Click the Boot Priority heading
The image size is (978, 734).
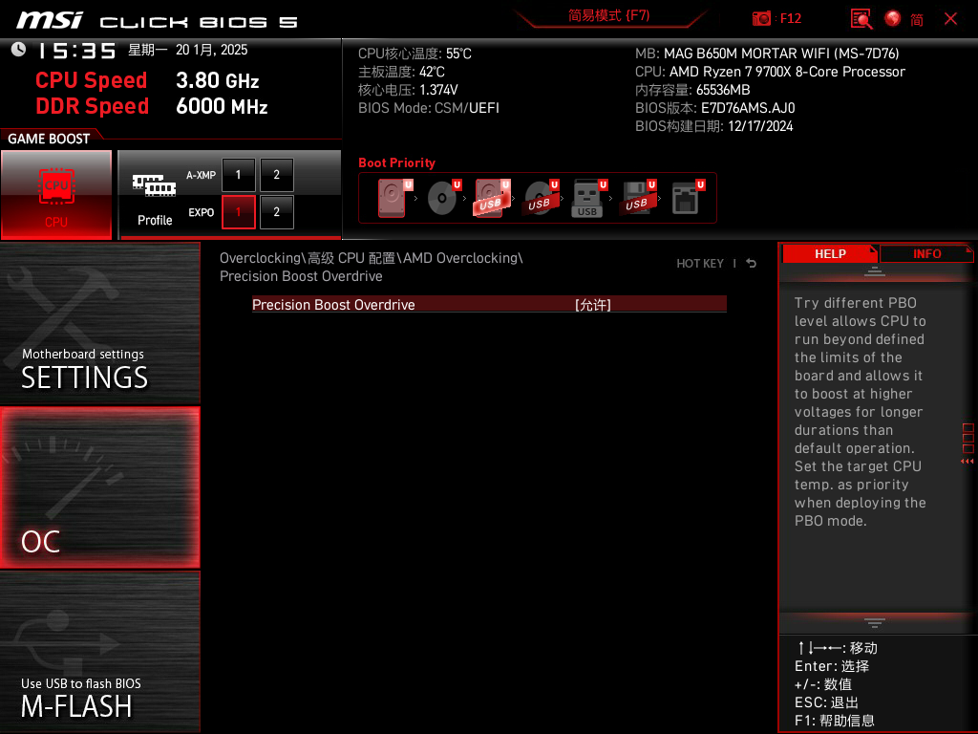(x=396, y=162)
